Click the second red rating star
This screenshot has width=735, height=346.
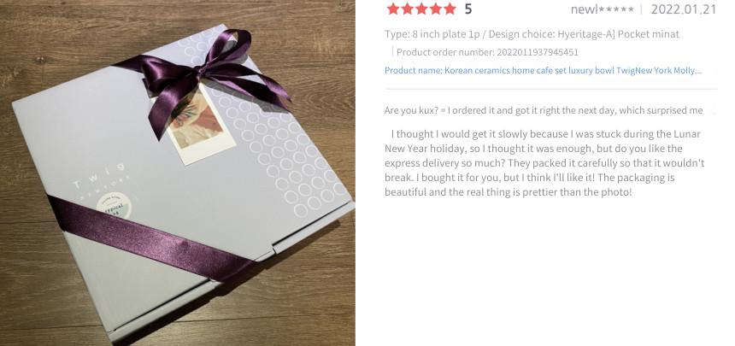pos(408,9)
